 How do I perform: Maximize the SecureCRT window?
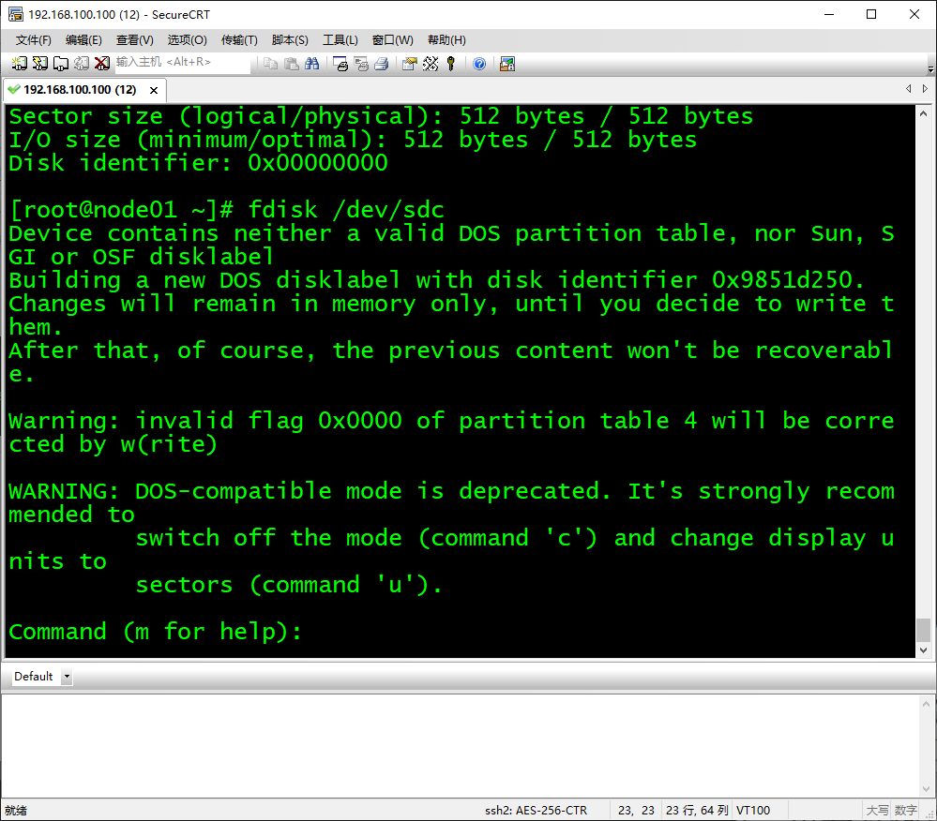[x=871, y=14]
